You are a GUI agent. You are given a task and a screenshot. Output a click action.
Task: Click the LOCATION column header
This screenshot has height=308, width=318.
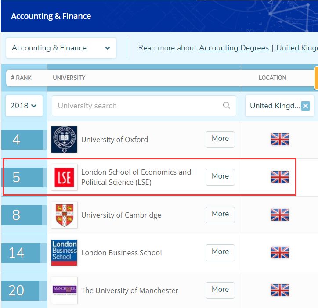[x=272, y=78]
